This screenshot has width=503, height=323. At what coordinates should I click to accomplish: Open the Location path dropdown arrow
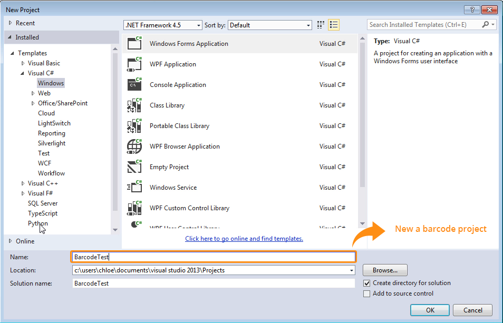click(352, 270)
